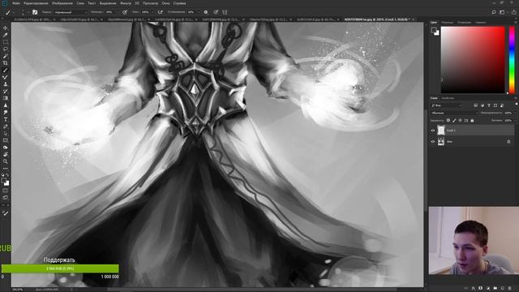Filter layers by shape layer icon
519x292 pixels.
point(495,105)
